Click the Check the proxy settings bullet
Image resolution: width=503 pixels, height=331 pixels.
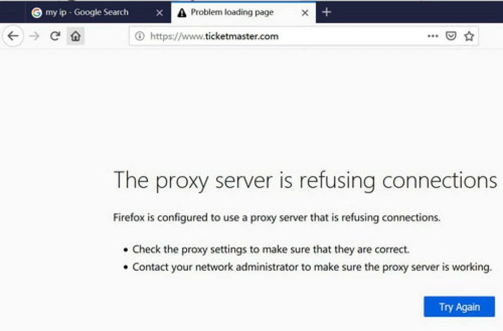coord(271,249)
